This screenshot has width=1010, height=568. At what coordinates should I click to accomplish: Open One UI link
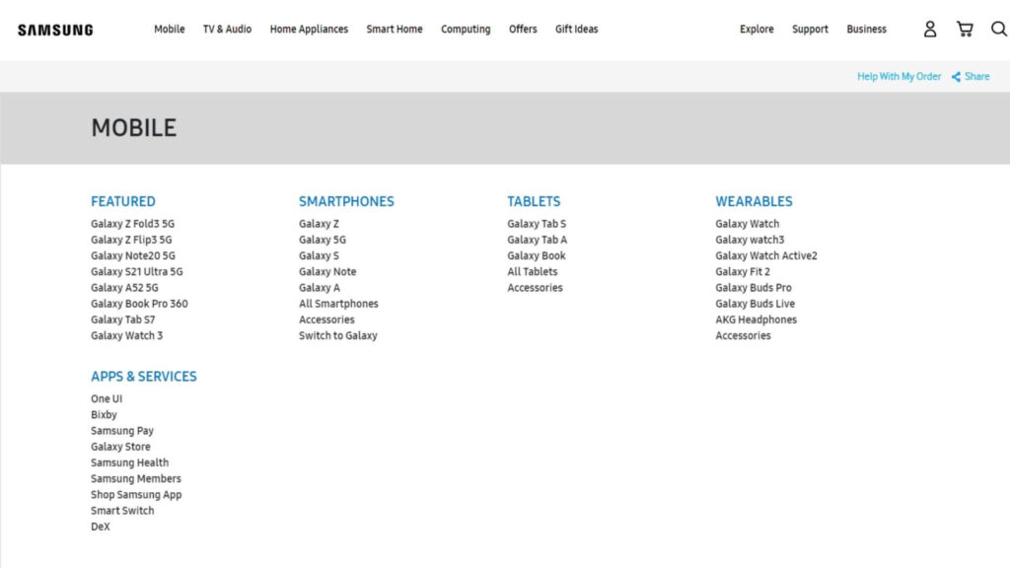107,398
